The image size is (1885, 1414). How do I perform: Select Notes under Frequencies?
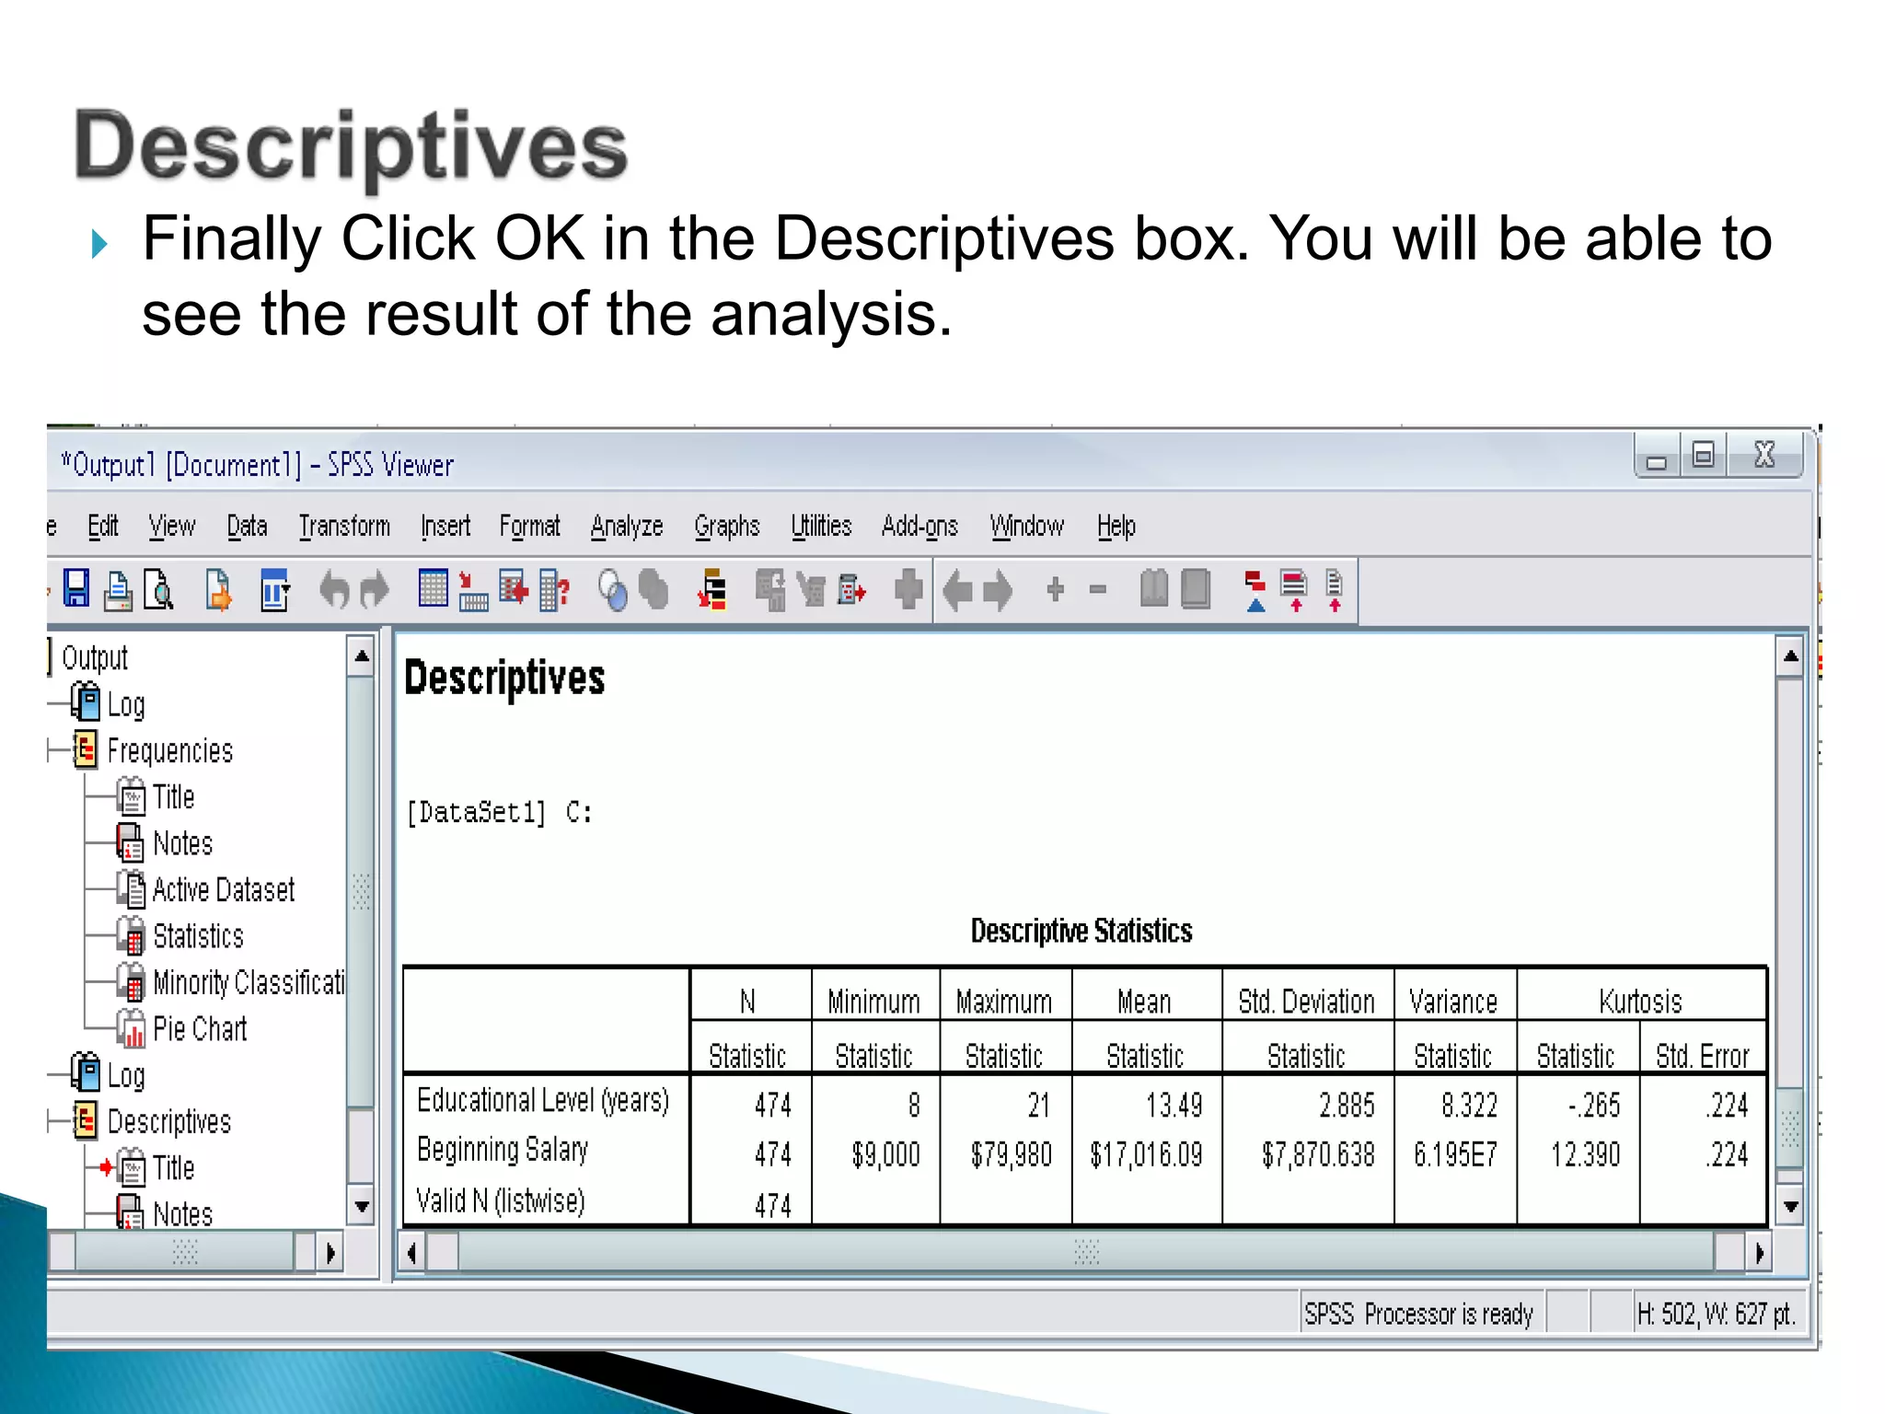pos(182,843)
